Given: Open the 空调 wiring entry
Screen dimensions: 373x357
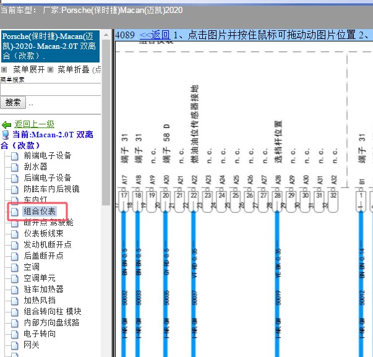Looking at the screenshot, I should coord(32,267).
